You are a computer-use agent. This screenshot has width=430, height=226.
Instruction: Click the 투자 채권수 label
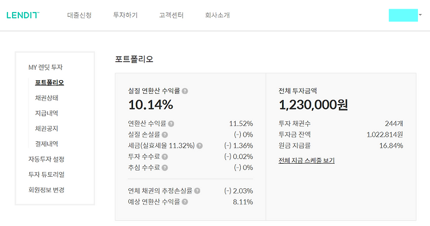pos(295,124)
